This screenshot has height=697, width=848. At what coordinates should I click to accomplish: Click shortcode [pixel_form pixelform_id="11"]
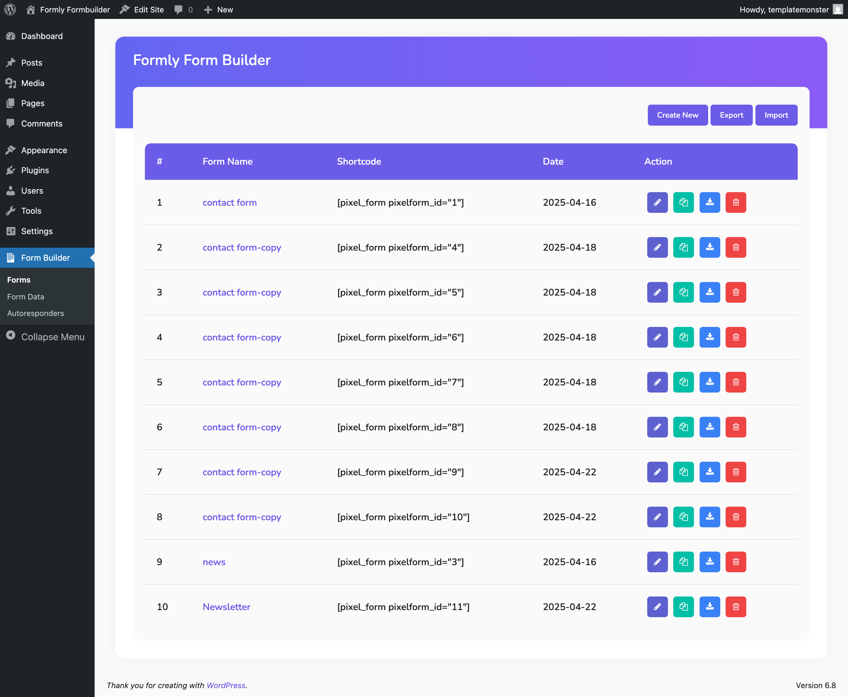click(x=403, y=607)
